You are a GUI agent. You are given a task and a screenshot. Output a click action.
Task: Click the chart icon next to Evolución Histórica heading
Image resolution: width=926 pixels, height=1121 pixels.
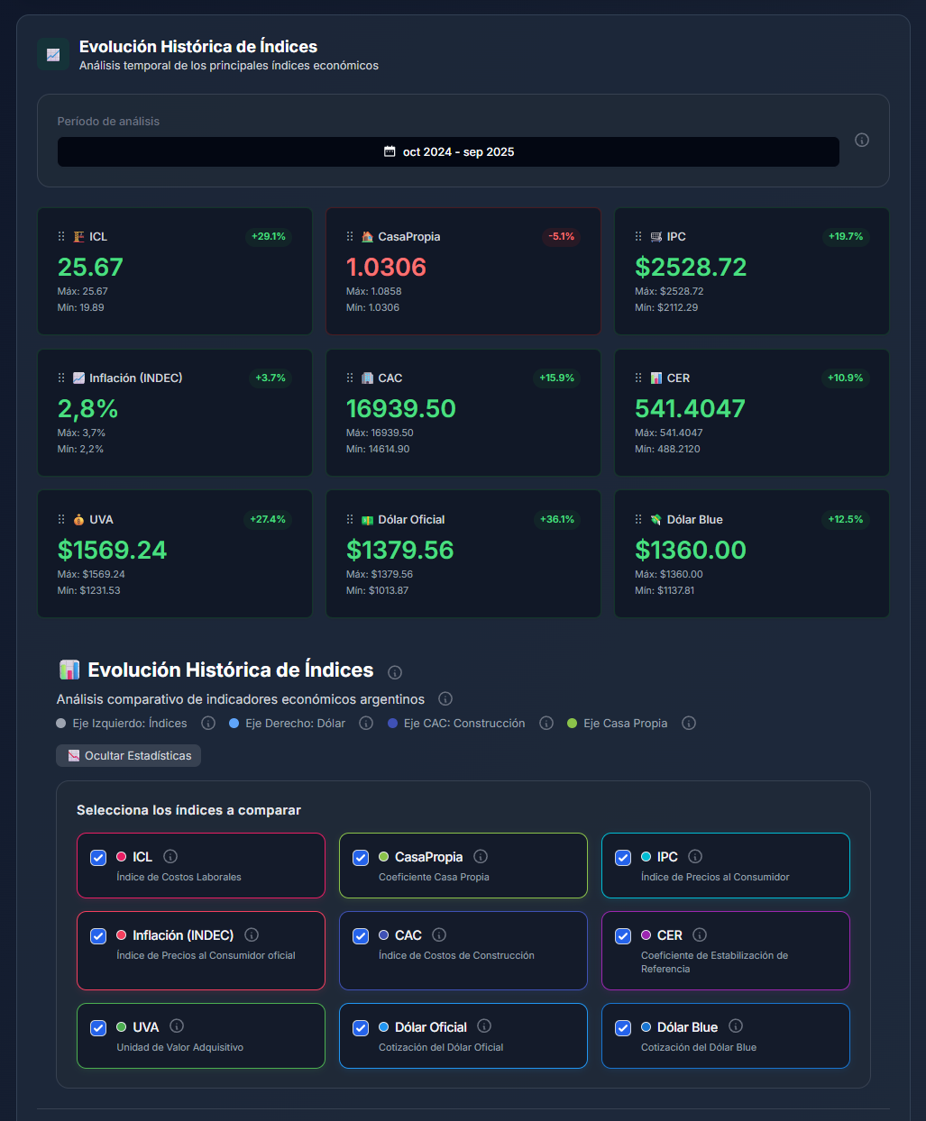70,670
